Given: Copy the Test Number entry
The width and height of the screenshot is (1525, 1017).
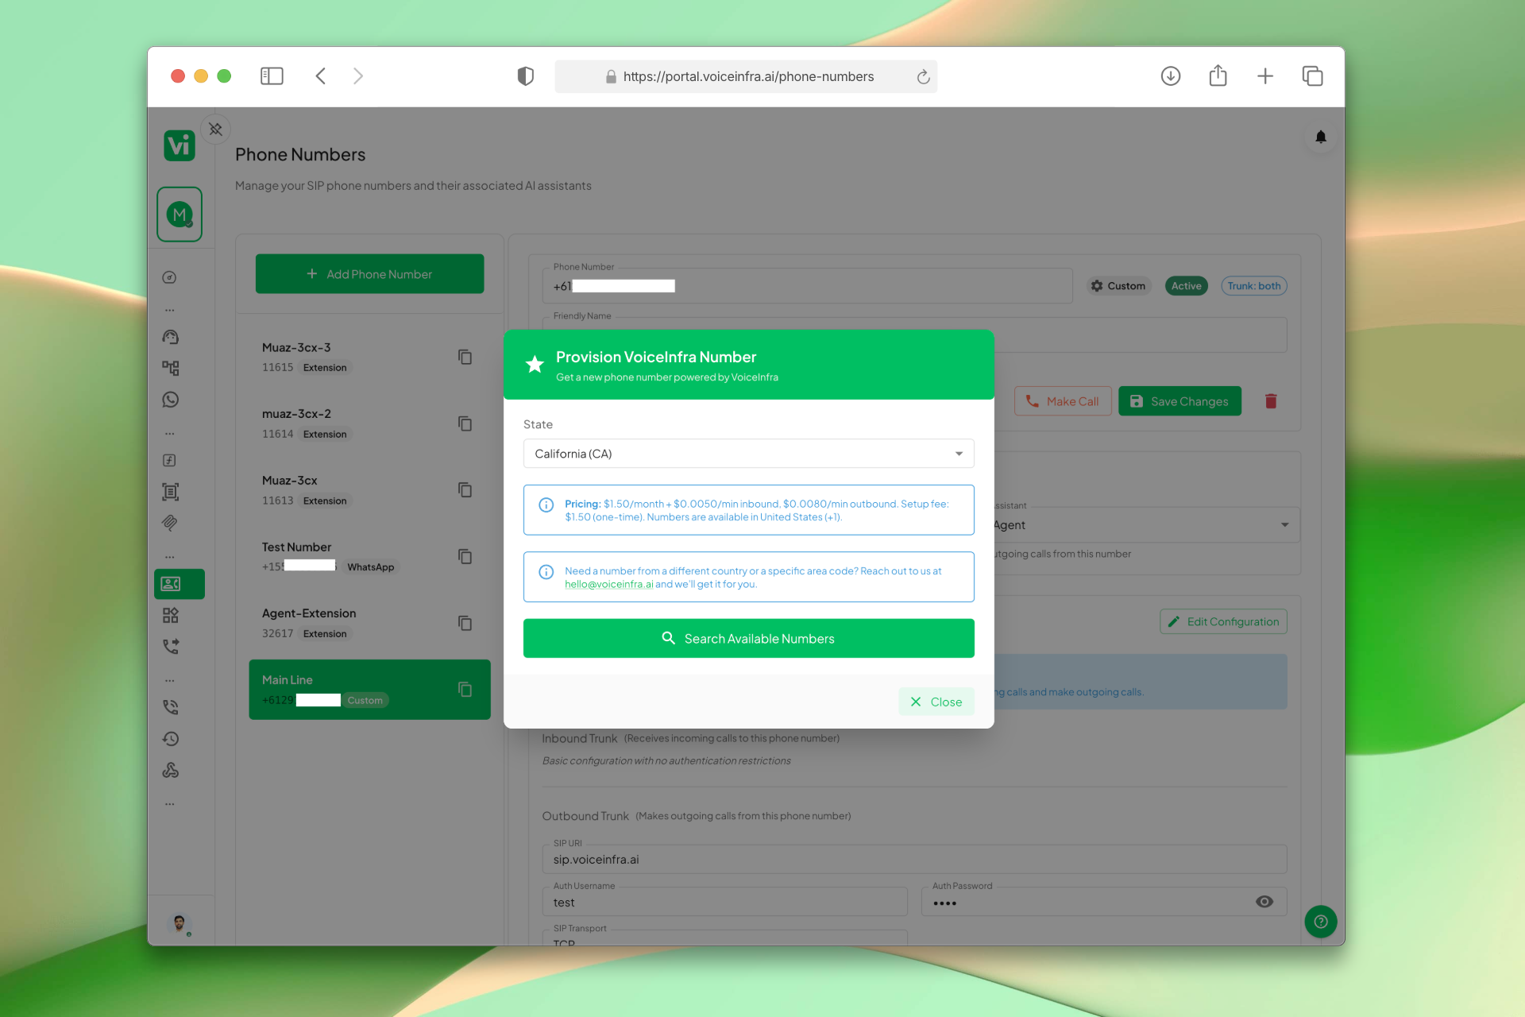Looking at the screenshot, I should point(465,556).
